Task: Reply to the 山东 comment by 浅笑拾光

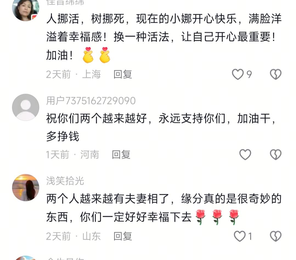Action: [123, 236]
